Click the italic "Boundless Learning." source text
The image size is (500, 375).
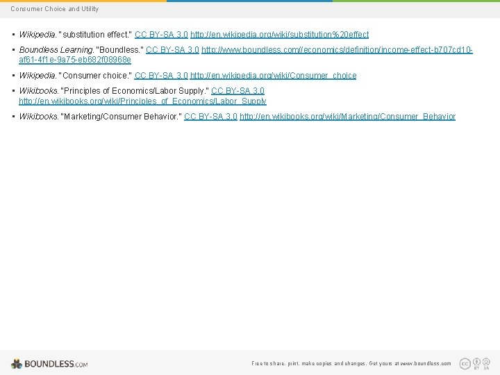(x=56, y=50)
